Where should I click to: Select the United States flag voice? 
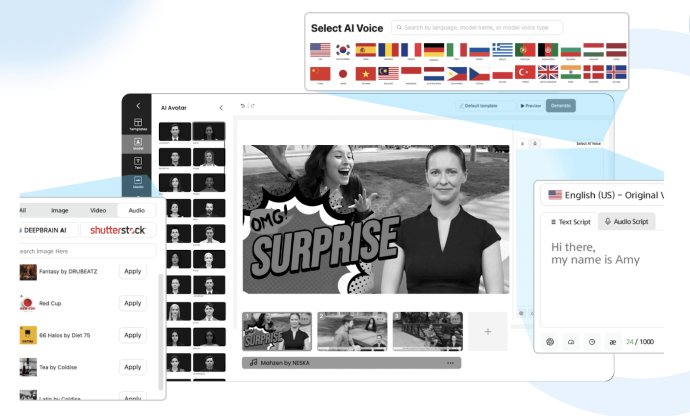[320, 50]
